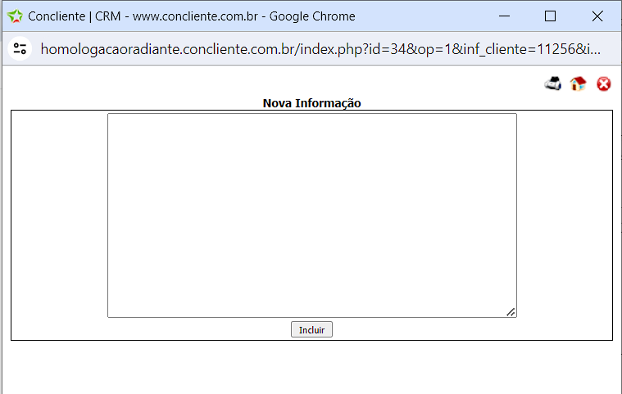The image size is (622, 394).
Task: Minimize the Chrome popup window
Action: [x=503, y=16]
